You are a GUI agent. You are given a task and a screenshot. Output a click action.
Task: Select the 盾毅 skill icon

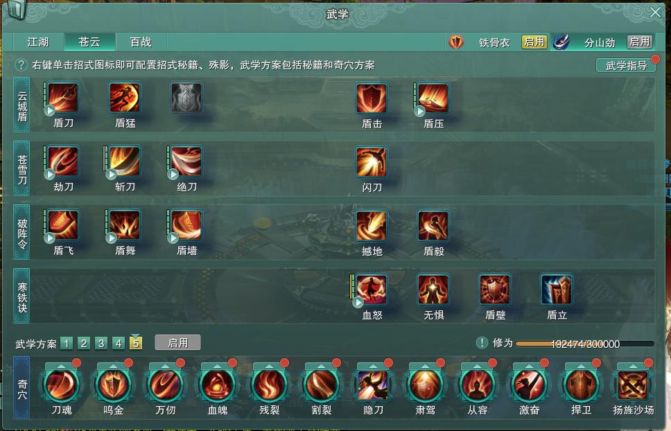point(433,226)
